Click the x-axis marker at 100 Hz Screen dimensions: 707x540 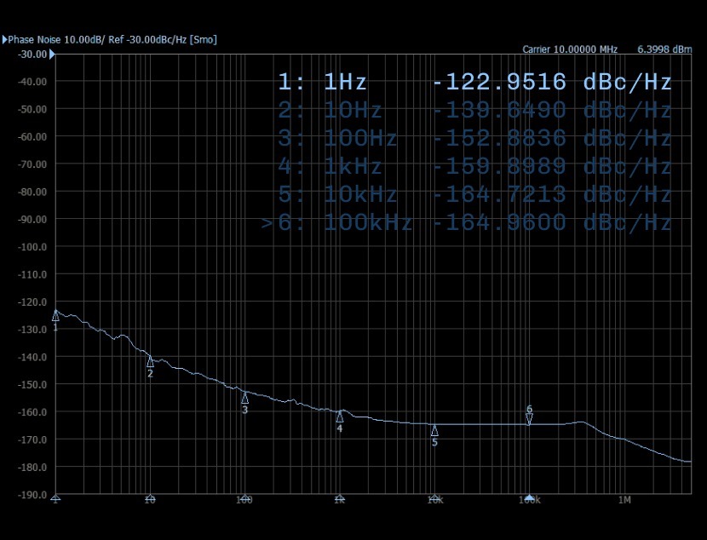(x=244, y=497)
